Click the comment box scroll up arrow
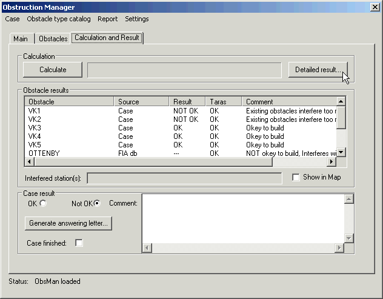The width and height of the screenshot is (383, 299). tap(349, 199)
